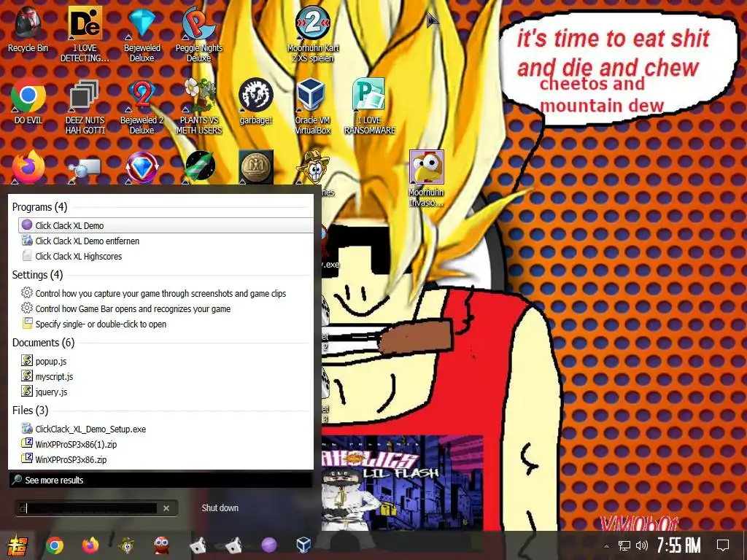
Task: Open the explorer-hat character taskbar icon
Action: (x=126, y=545)
